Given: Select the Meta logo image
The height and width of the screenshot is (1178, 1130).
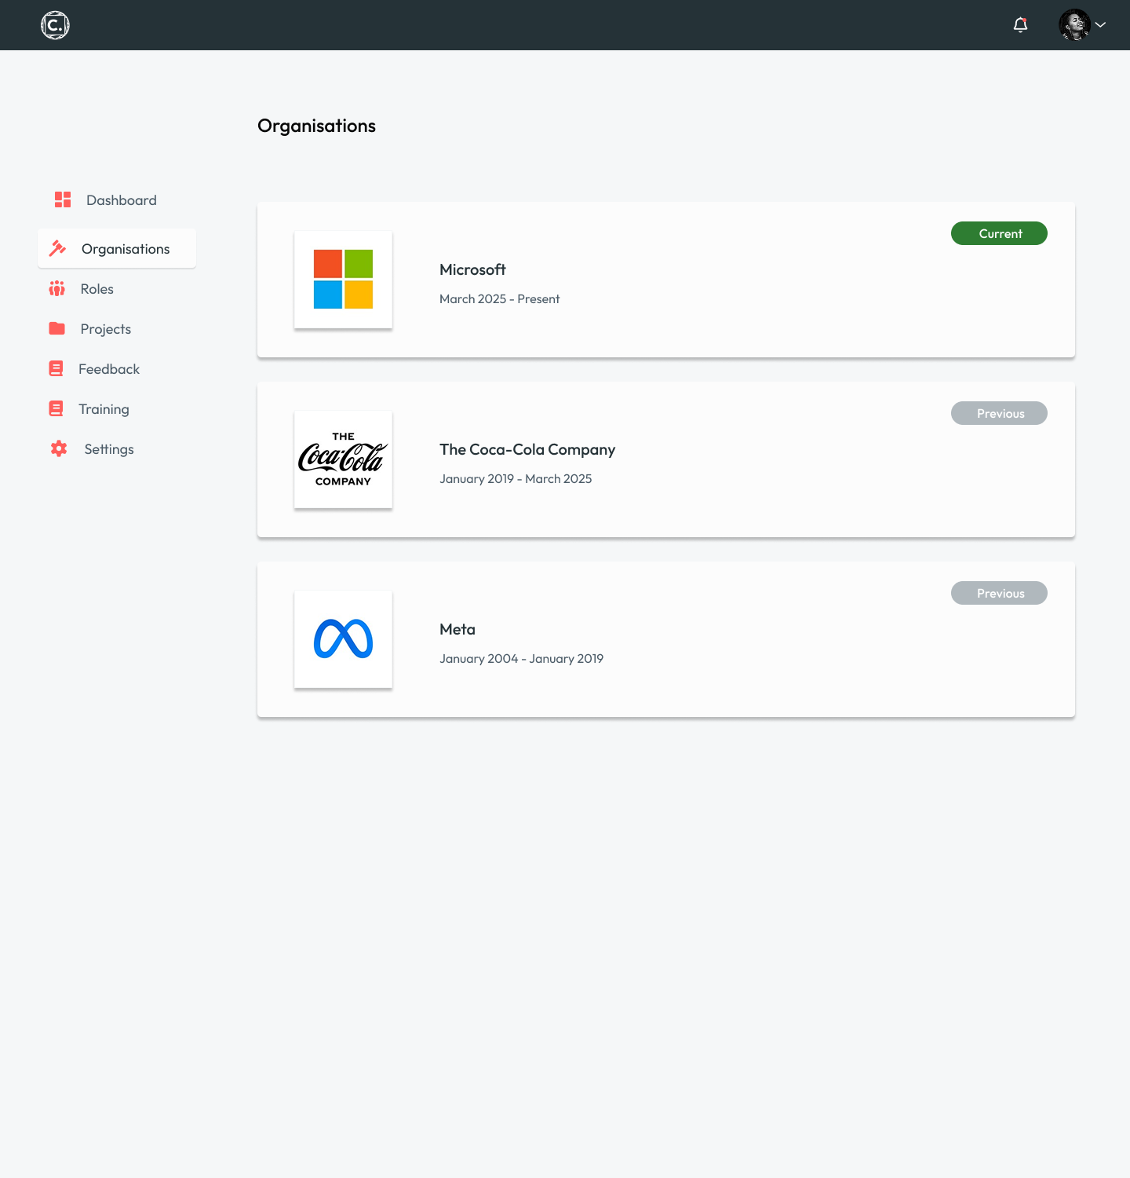Looking at the screenshot, I should (343, 639).
